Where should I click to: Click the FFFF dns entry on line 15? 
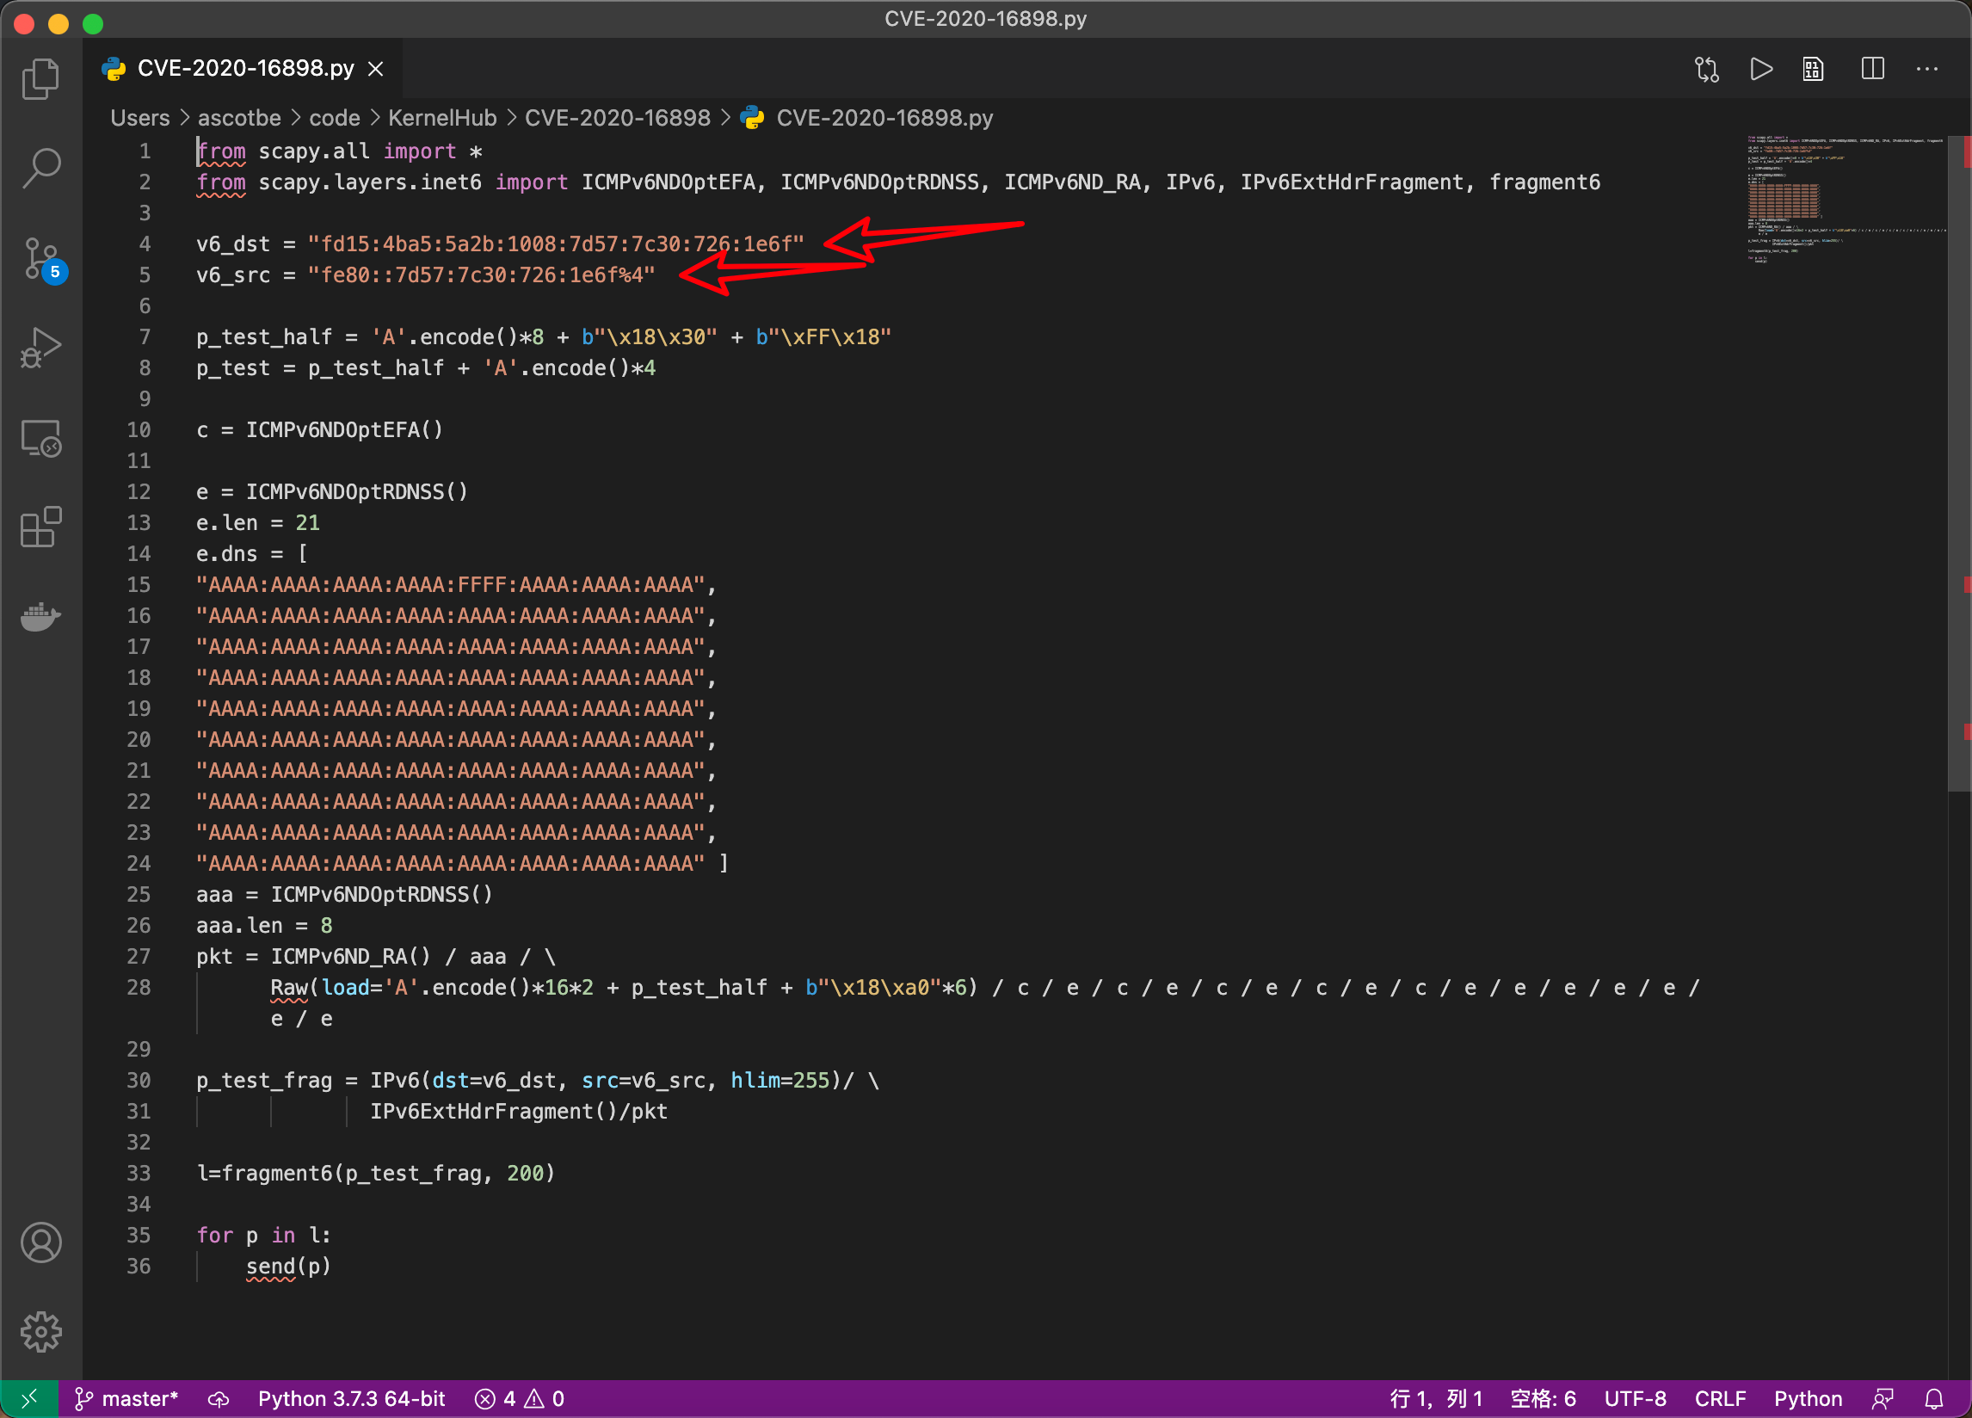pyautogui.click(x=451, y=585)
